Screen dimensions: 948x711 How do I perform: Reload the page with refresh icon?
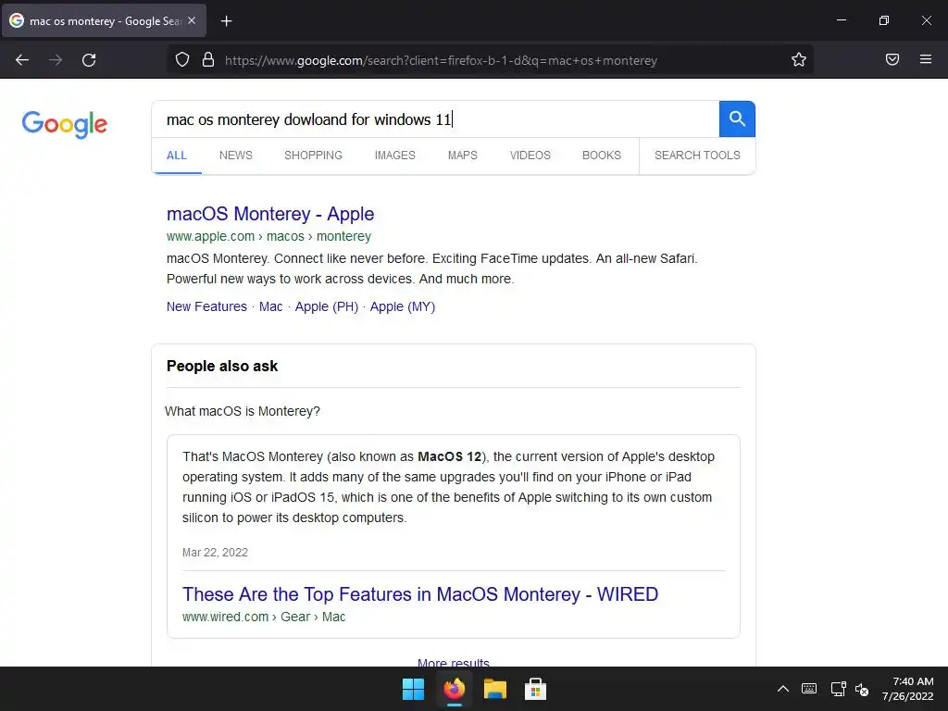[89, 60]
